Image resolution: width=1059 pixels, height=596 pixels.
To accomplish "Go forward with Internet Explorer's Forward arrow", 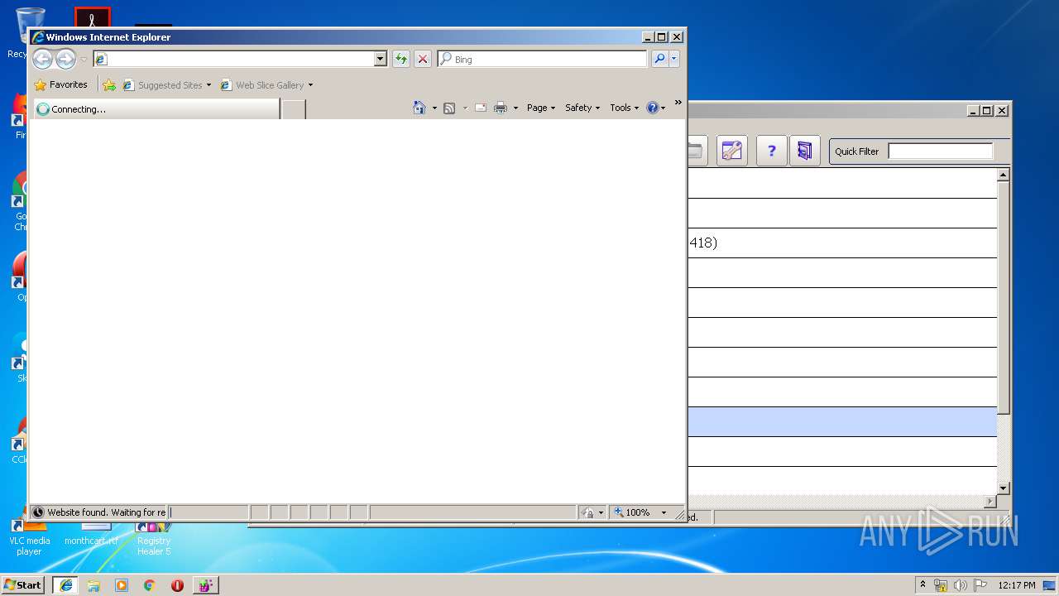I will (x=65, y=59).
